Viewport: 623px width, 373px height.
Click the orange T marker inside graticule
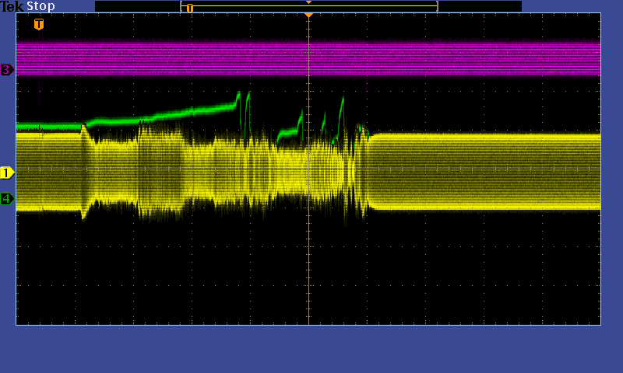(x=39, y=24)
